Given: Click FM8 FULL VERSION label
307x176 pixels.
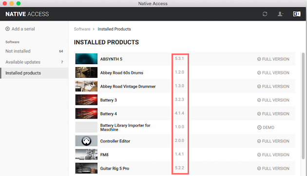Looking at the screenshot, I should pos(276,155).
